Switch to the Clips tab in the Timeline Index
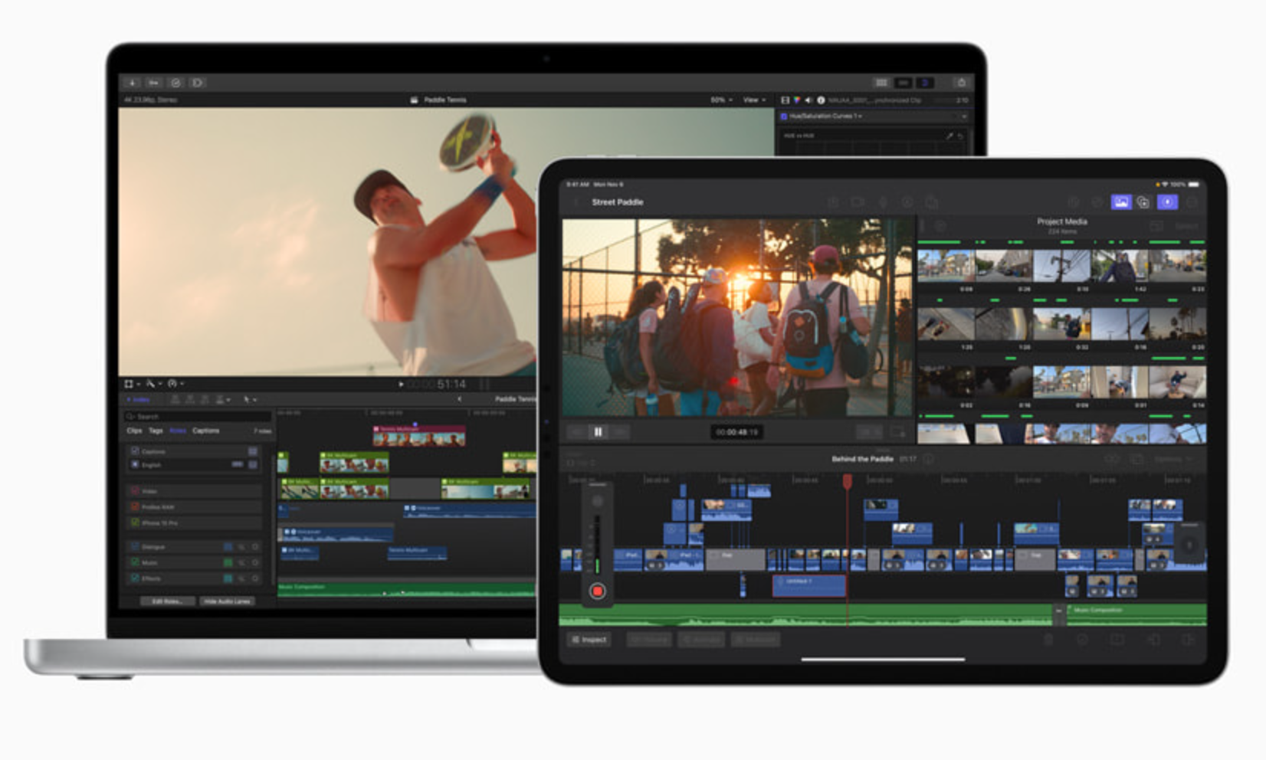Viewport: 1266px width, 760px height. pyautogui.click(x=136, y=431)
